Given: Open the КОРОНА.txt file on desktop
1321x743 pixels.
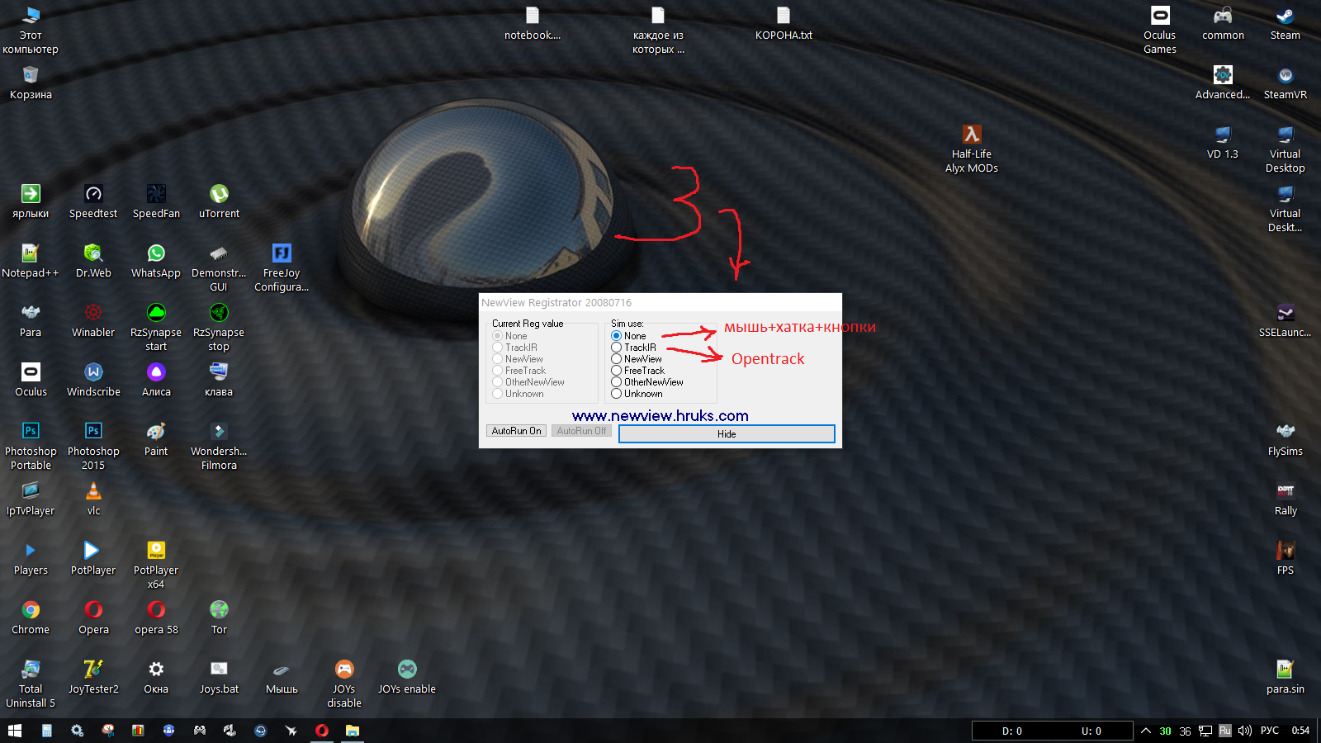Looking at the screenshot, I should pos(783,24).
